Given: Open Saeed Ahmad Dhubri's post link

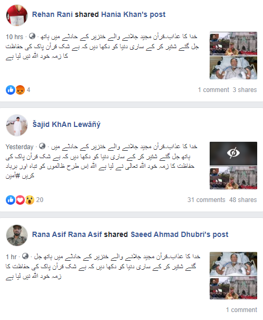Looking at the screenshot, I should [180, 234].
